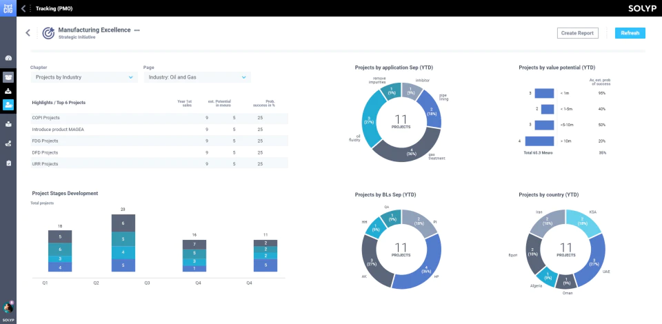Open the user avatar at sidebar bottom

click(8, 308)
